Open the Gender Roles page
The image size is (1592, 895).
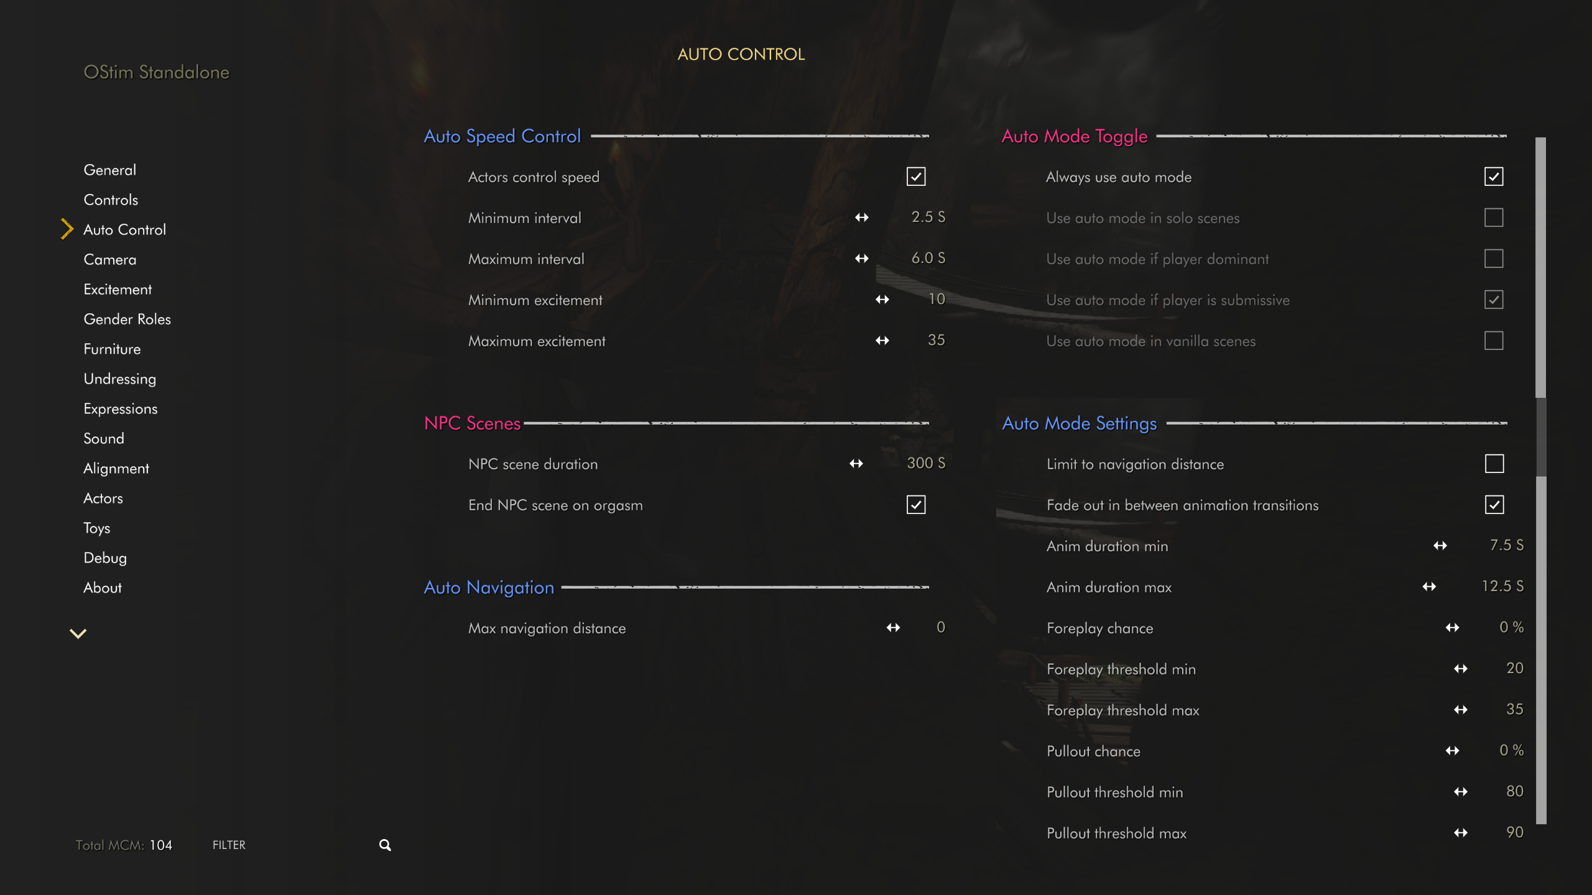coord(127,319)
